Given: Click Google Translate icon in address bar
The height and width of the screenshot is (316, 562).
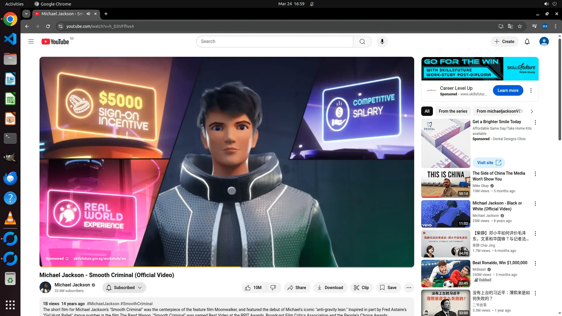Looking at the screenshot, I should 510,26.
